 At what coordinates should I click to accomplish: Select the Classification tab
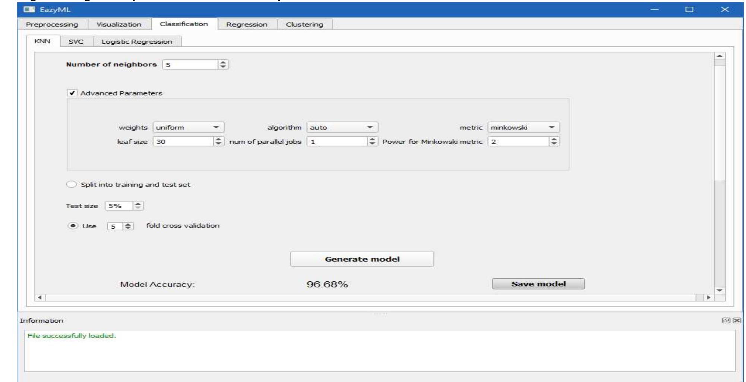[x=184, y=24]
